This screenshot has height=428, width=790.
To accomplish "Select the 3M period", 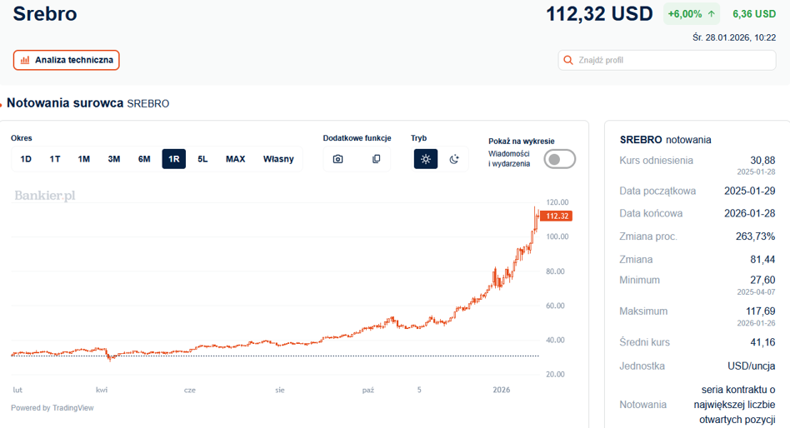I will (x=114, y=159).
